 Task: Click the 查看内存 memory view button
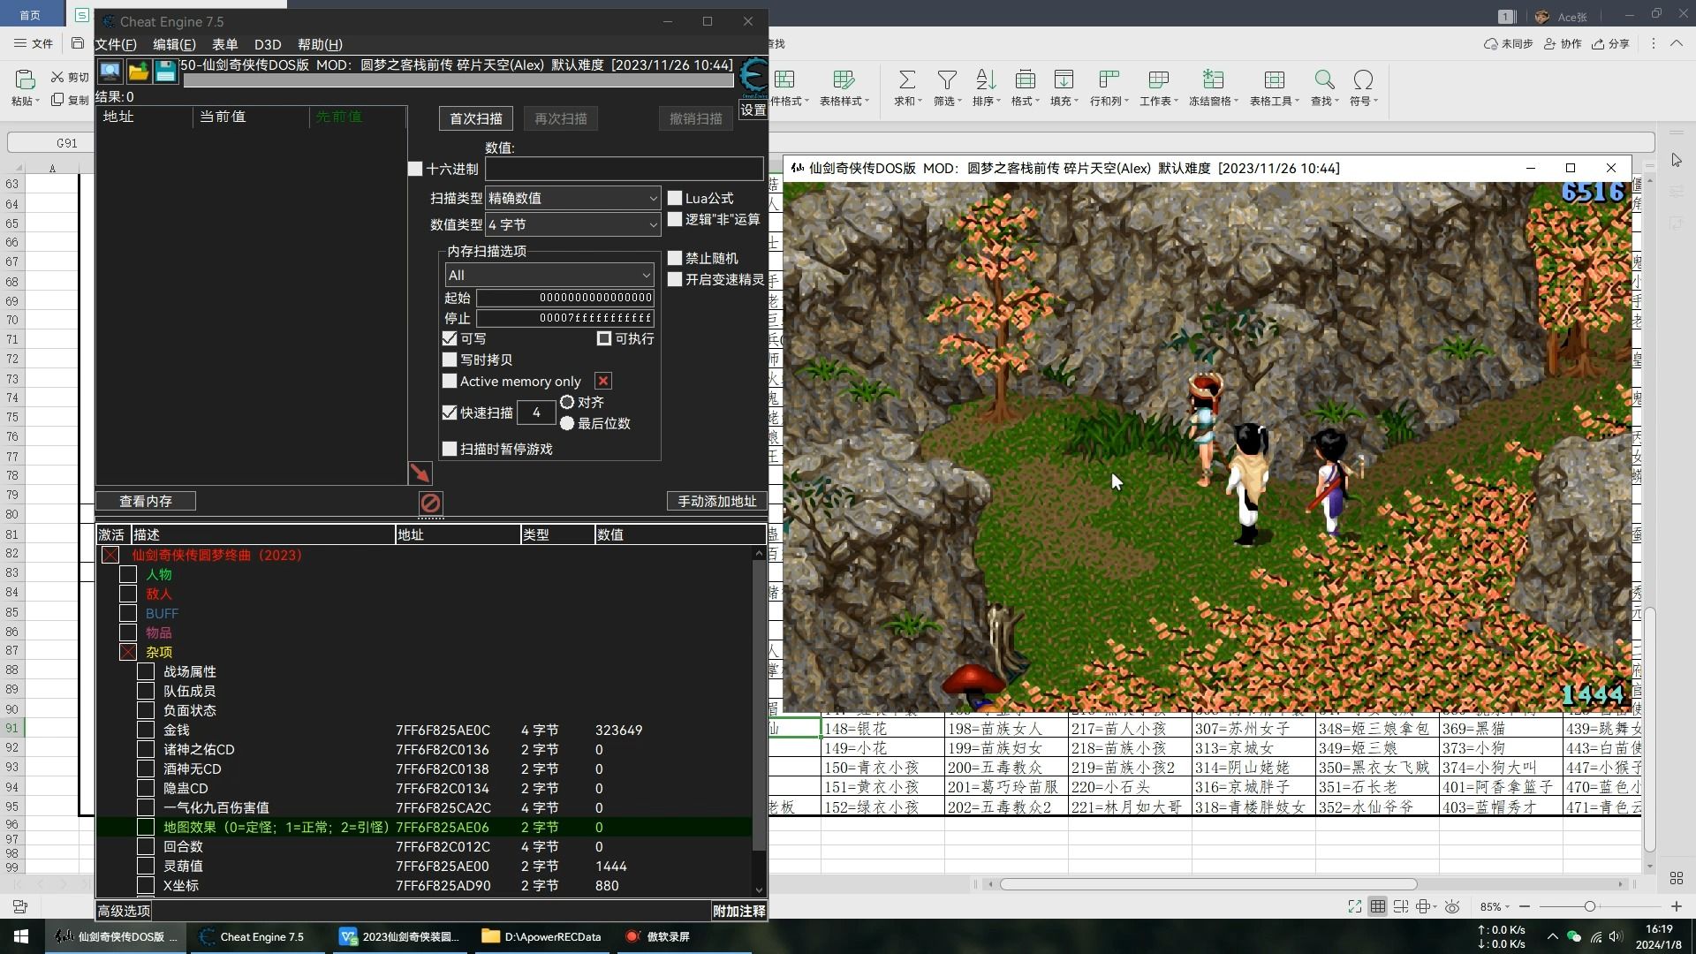click(146, 501)
